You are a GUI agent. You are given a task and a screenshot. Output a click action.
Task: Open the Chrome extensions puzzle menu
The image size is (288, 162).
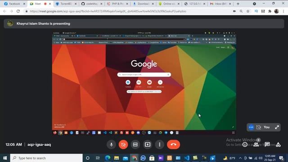[270, 11]
